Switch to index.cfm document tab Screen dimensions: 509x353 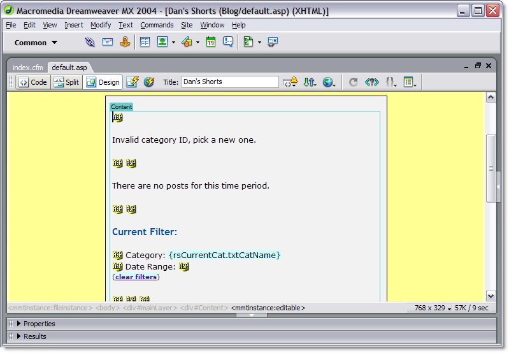27,68
